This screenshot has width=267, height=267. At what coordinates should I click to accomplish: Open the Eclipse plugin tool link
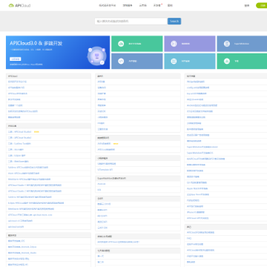pyautogui.click(x=16, y=156)
